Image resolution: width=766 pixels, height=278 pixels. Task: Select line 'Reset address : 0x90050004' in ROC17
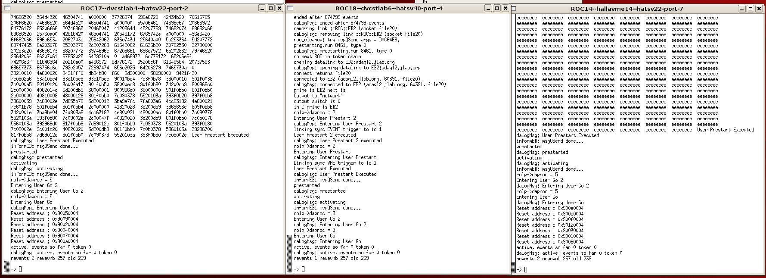coord(44,213)
